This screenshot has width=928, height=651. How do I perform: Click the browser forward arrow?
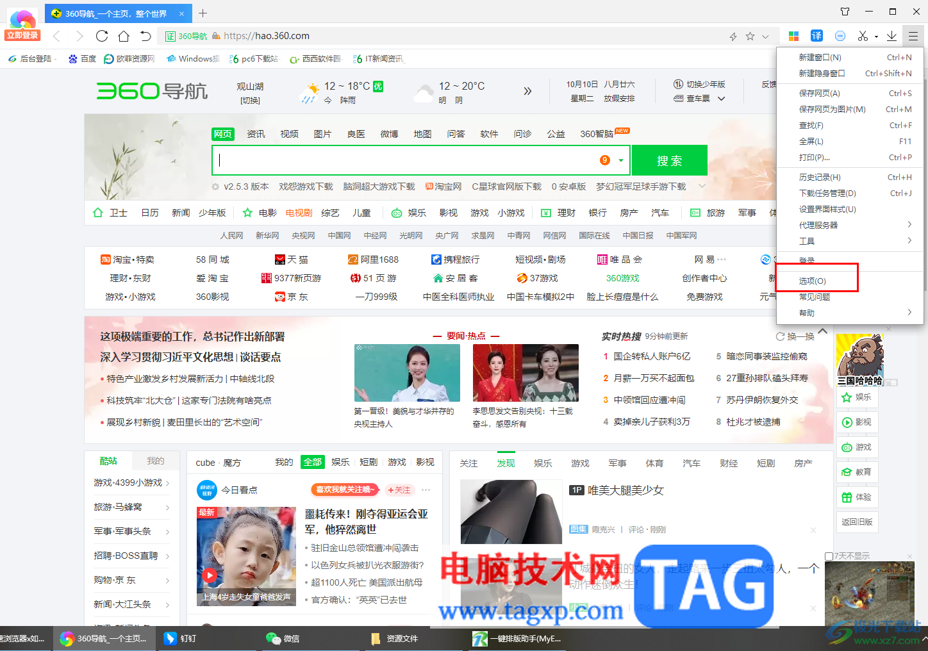pos(79,36)
